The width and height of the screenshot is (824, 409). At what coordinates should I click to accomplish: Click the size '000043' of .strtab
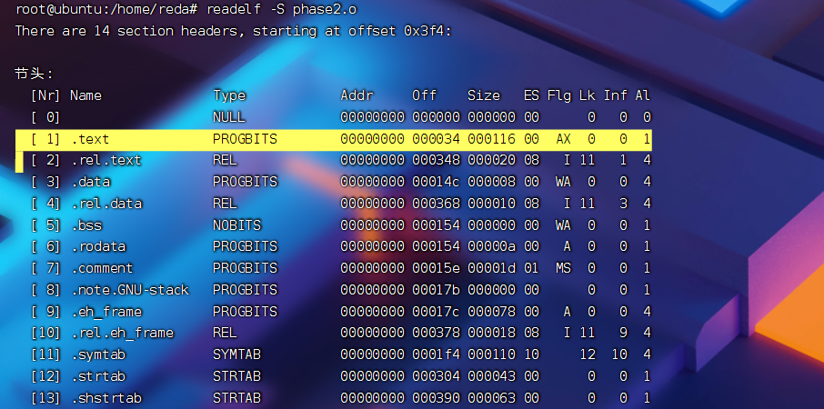pyautogui.click(x=491, y=376)
